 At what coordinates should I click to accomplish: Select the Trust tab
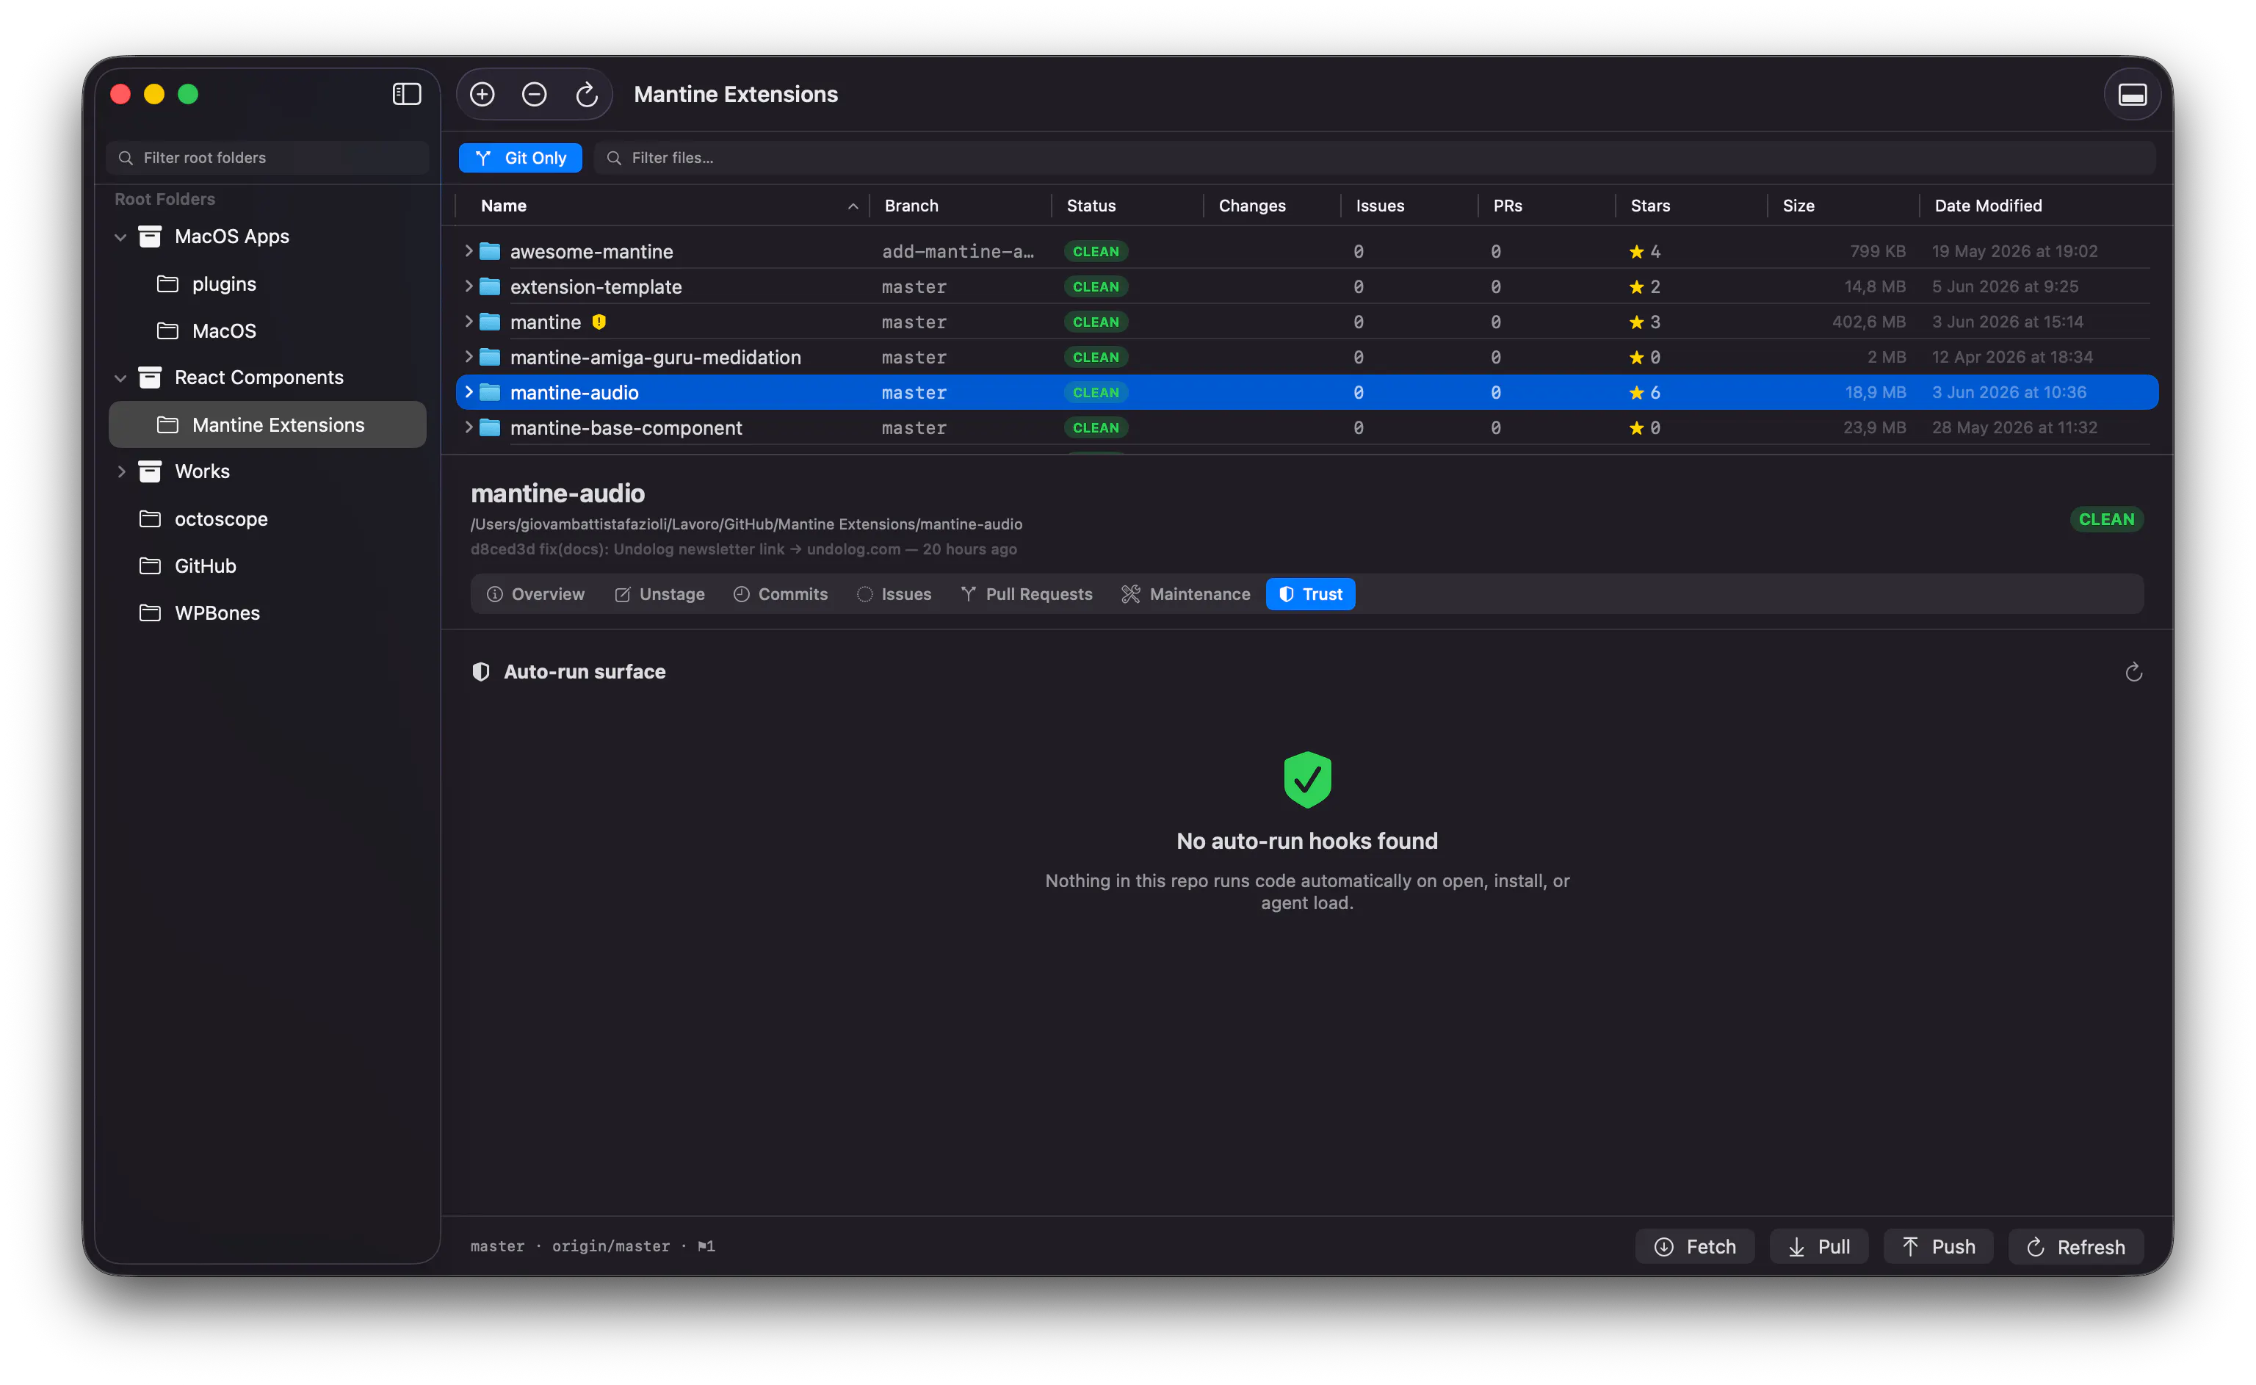coord(1310,595)
